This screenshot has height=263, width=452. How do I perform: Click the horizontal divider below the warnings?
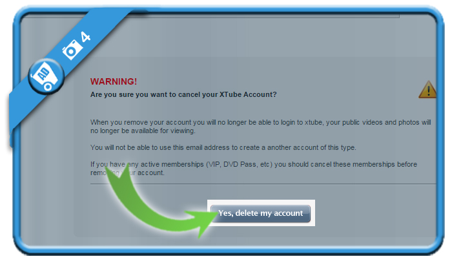(263, 184)
